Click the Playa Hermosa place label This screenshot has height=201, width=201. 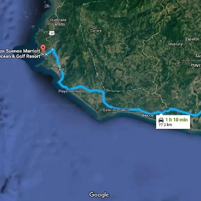tap(71, 91)
